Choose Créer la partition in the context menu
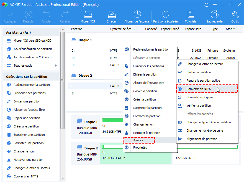The width and height of the screenshot is (244, 183). [150, 99]
